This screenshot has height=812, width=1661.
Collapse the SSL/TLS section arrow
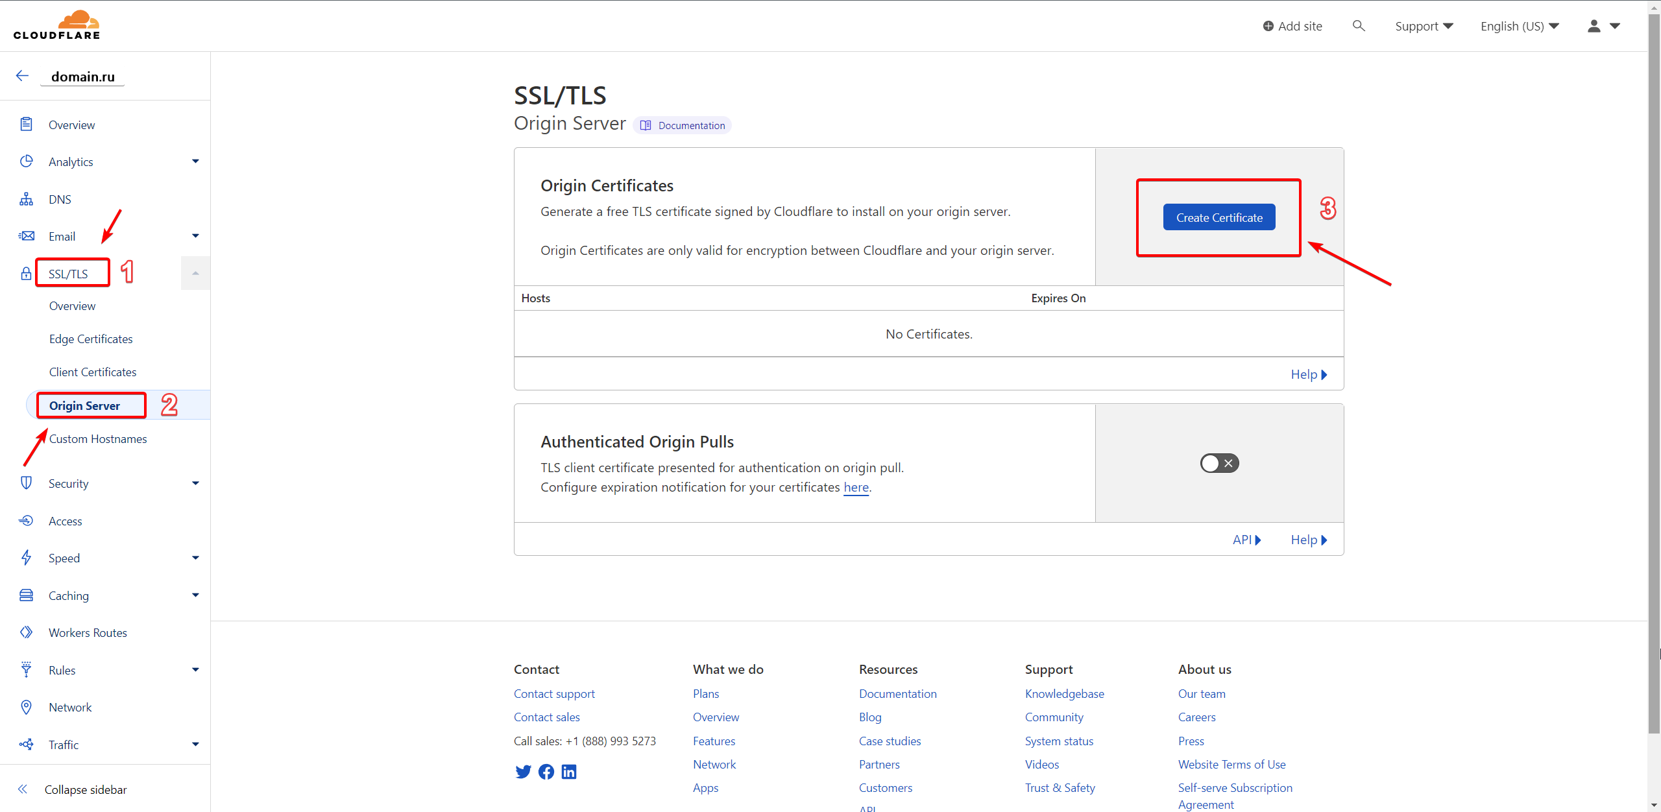click(195, 273)
